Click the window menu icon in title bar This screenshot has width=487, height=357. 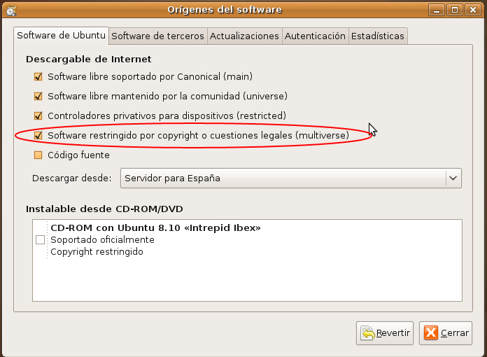[x=10, y=10]
